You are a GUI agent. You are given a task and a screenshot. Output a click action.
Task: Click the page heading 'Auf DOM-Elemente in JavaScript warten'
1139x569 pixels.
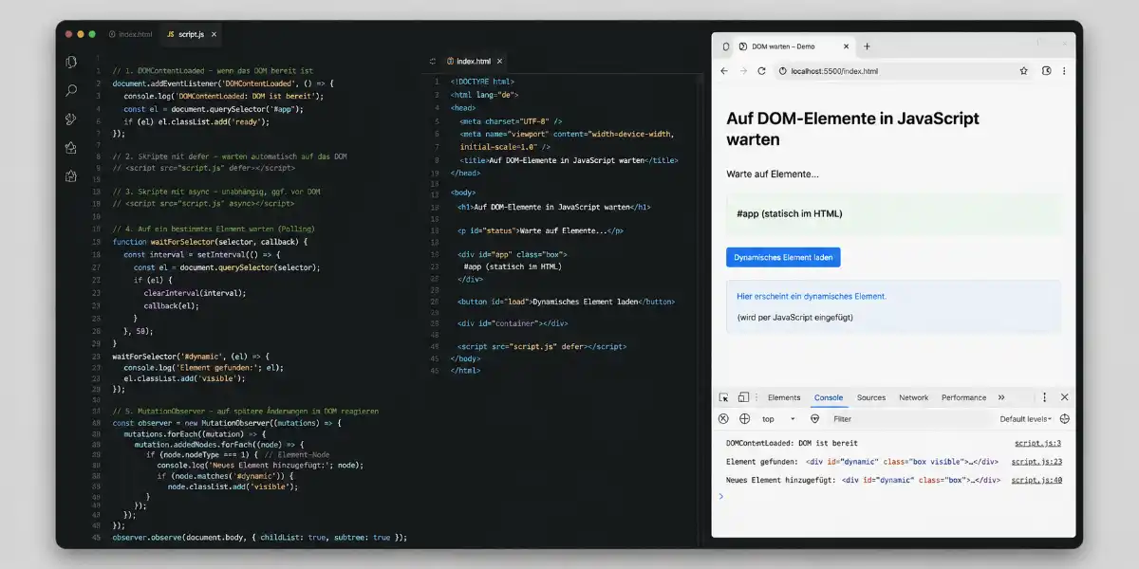852,129
